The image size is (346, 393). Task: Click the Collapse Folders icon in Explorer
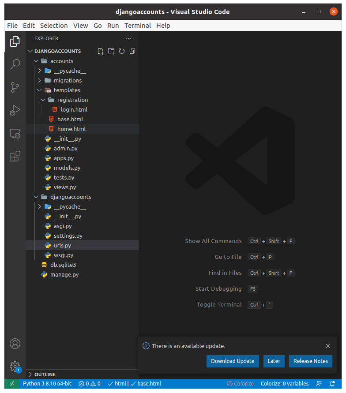132,51
